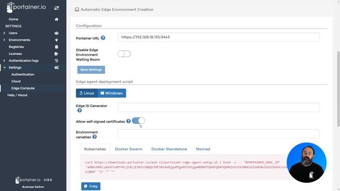Copy the deployment script

[91, 186]
